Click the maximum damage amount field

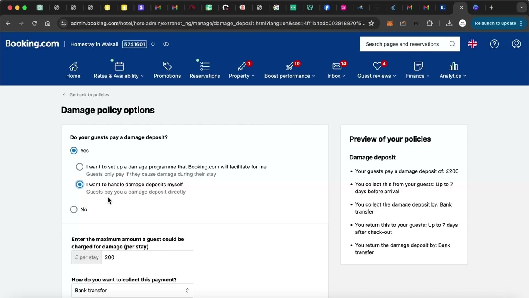pyautogui.click(x=147, y=257)
